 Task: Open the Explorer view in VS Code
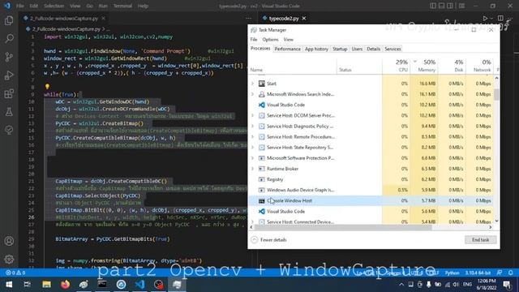[x=9, y=20]
